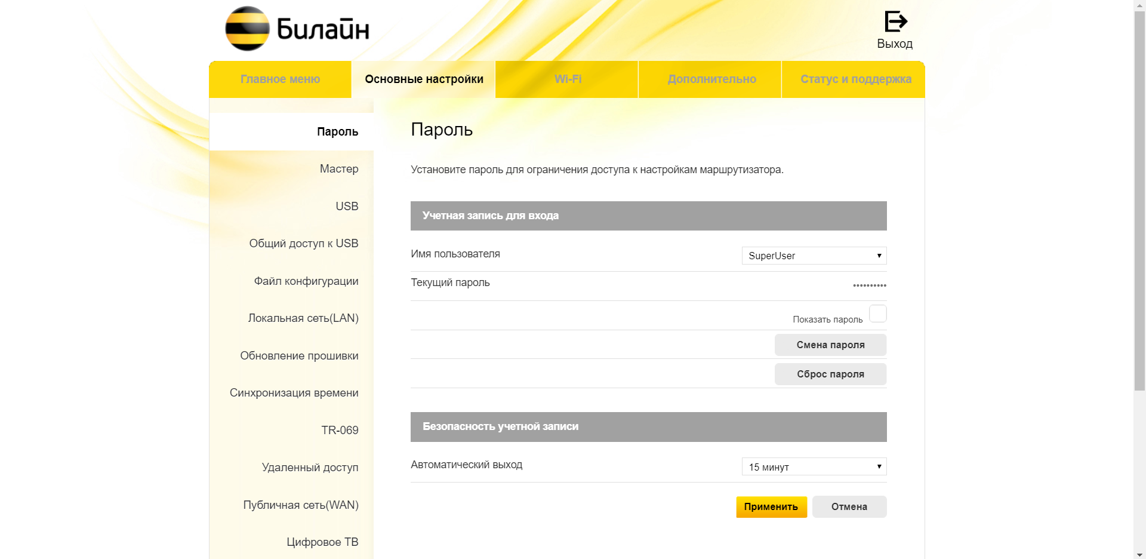Viewport: 1146px width, 559px height.
Task: Click the Билайн striped ball logo
Action: (247, 28)
